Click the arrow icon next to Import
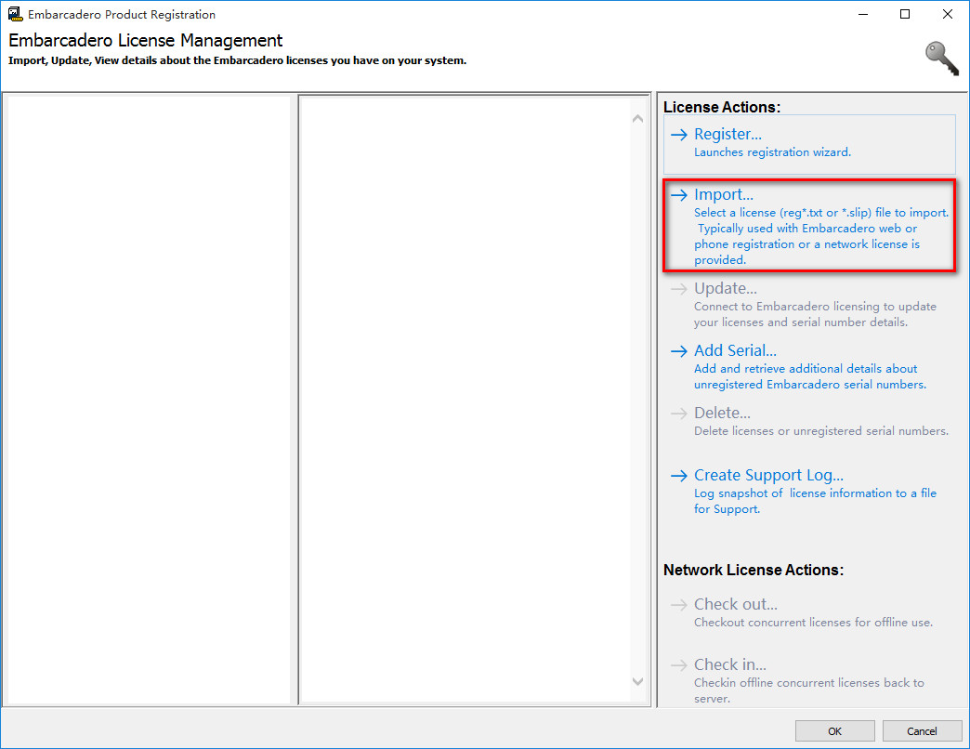Screen dimensions: 970x749 coord(677,194)
